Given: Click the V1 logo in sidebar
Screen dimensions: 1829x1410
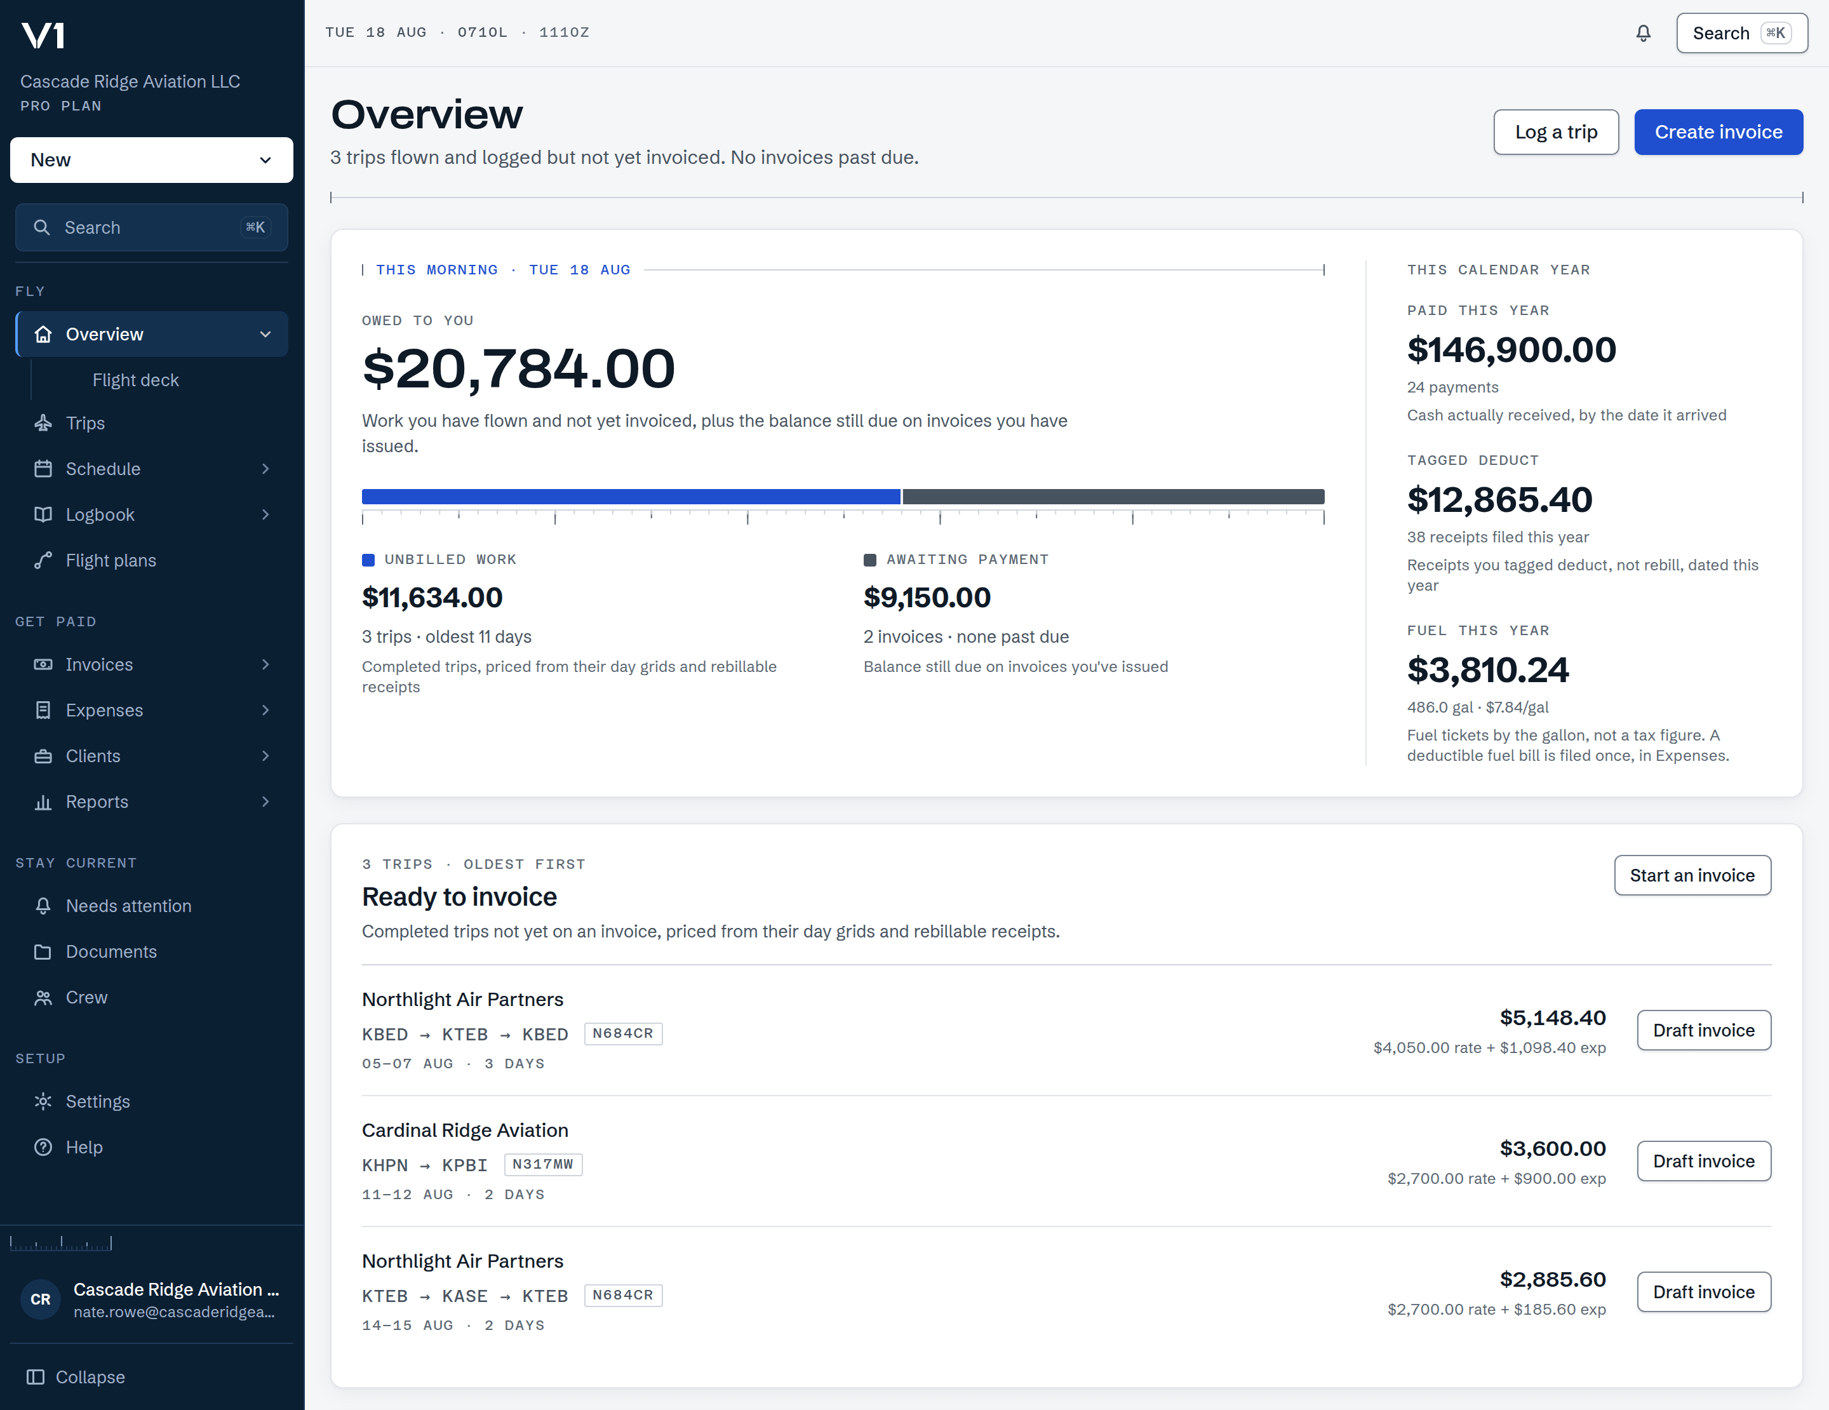Looking at the screenshot, I should tap(43, 35).
